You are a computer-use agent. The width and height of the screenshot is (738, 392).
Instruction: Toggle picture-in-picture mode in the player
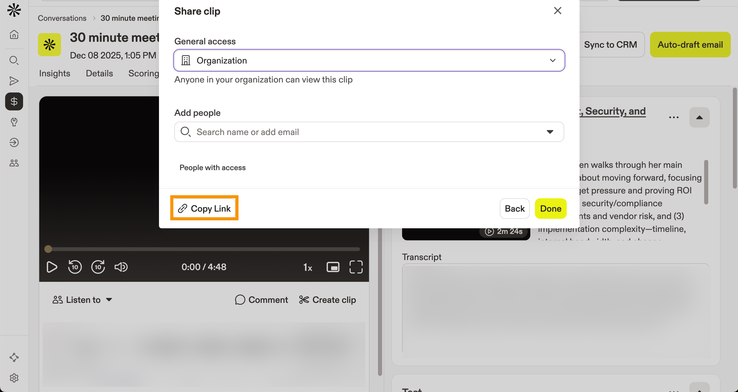pos(333,266)
